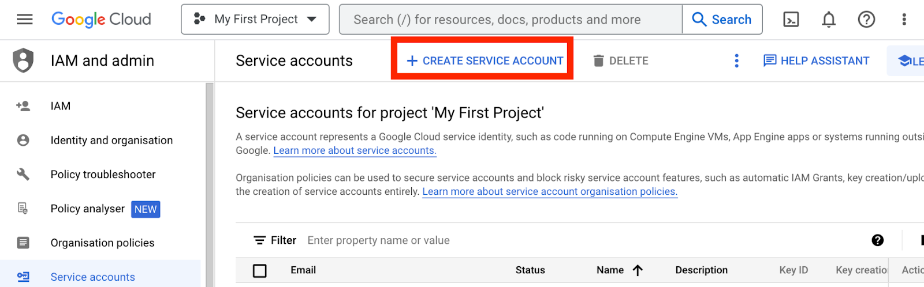The width and height of the screenshot is (924, 287).
Task: Open Learn more about service accounts link
Action: pyautogui.click(x=355, y=150)
